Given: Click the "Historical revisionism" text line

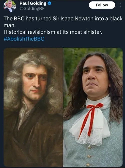Looking at the screenshot, I should point(53,32).
